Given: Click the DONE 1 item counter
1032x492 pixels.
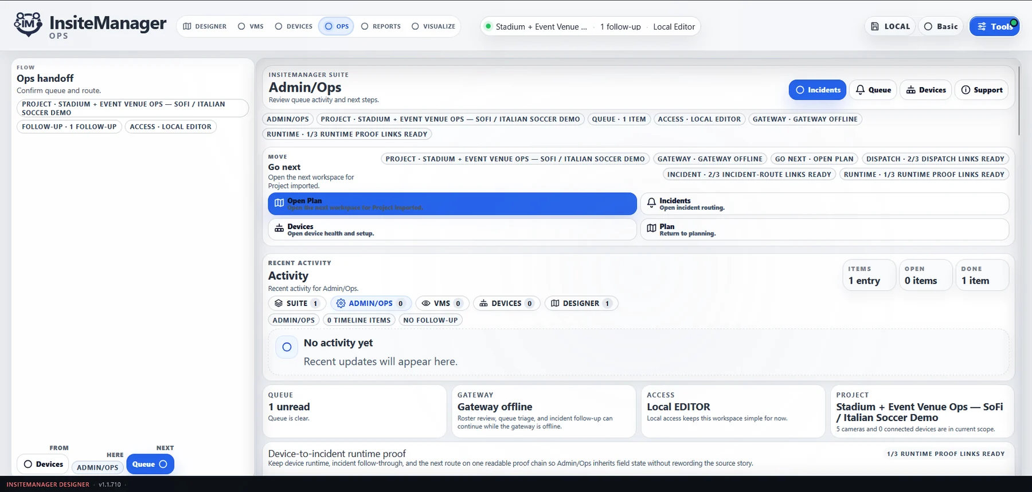Looking at the screenshot, I should (982, 275).
